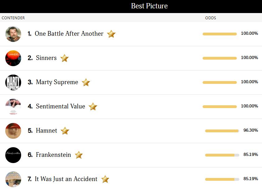Viewport: 262px width, 191px height.
Task: Click the gold star beside It Was Just an Accident
Action: pos(105,179)
